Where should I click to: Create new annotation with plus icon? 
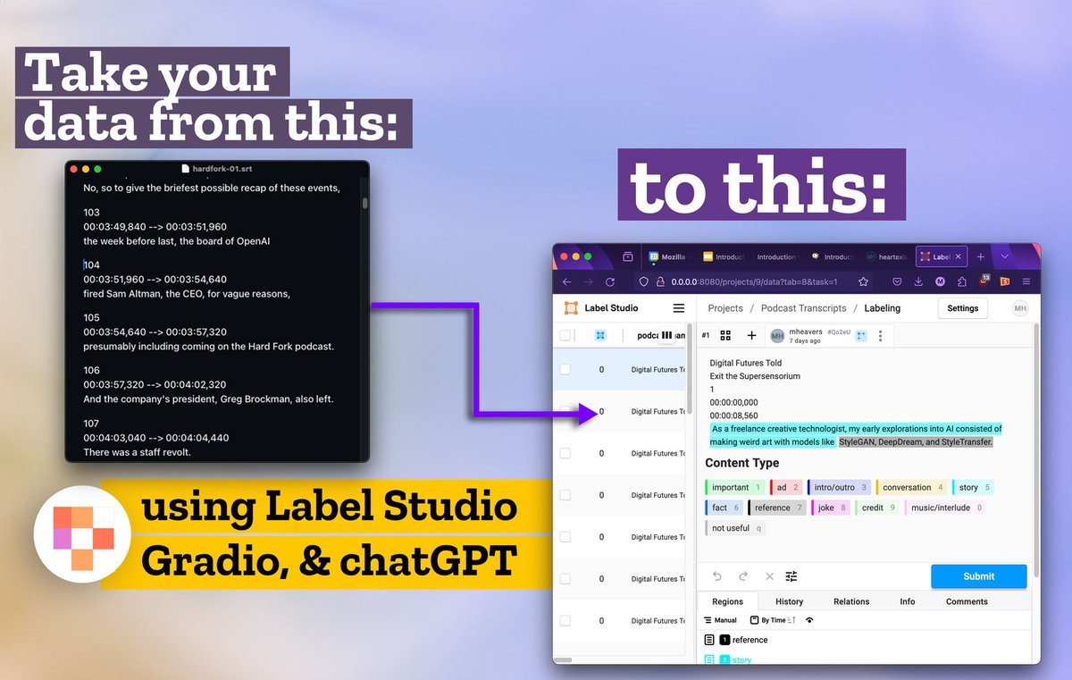click(x=751, y=335)
